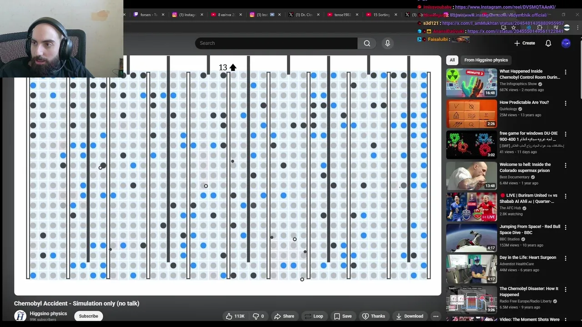The image size is (582, 327).
Task: Open options for How Predictable Are You
Action: (566, 103)
